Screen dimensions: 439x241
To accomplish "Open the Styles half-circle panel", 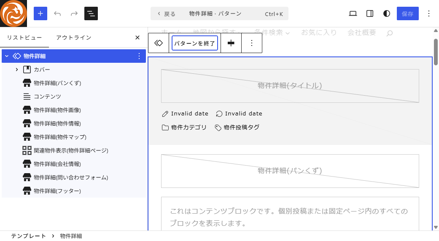I will (387, 13).
